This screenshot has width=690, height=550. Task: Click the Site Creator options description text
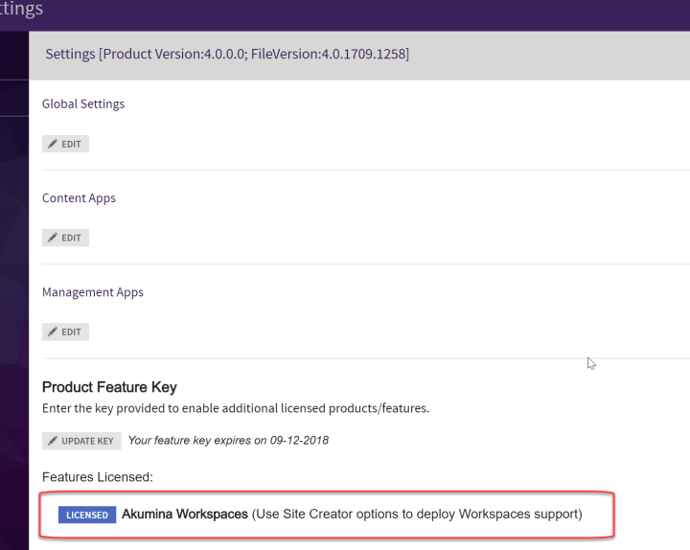point(417,515)
